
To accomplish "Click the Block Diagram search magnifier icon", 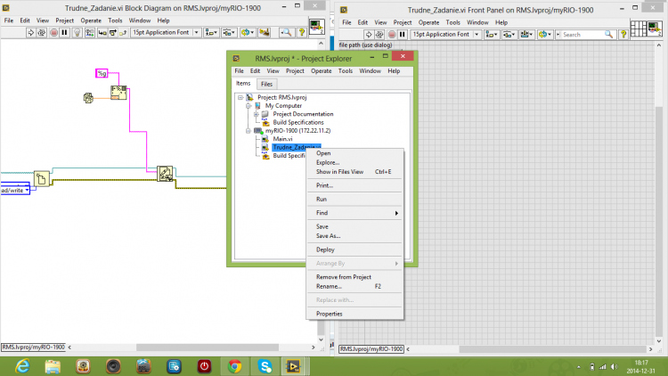I will click(286, 32).
